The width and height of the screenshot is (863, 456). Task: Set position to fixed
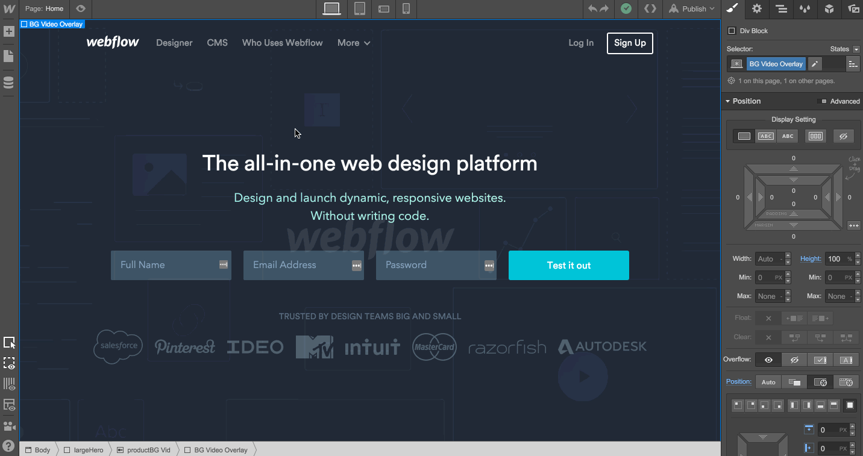coord(846,382)
